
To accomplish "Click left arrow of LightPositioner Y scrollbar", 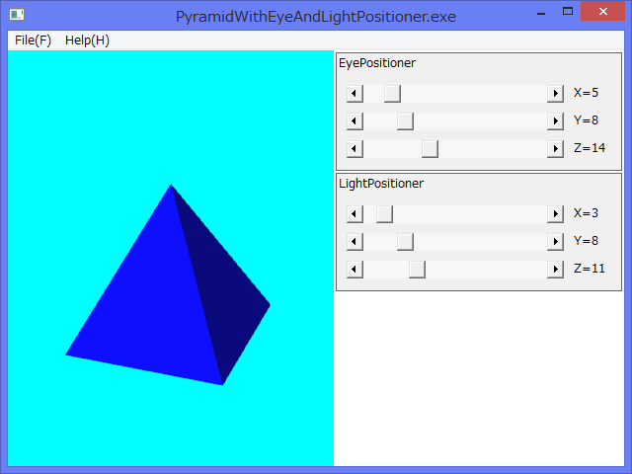I will (x=355, y=241).
